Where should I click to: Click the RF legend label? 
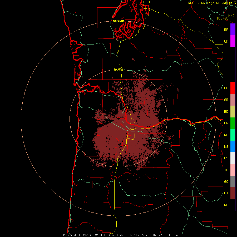tap(226, 29)
